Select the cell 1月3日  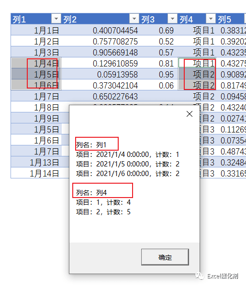click(36, 52)
